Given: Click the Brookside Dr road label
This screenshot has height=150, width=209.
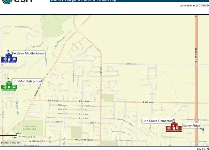Looking at the screenshot, I should (60, 42).
